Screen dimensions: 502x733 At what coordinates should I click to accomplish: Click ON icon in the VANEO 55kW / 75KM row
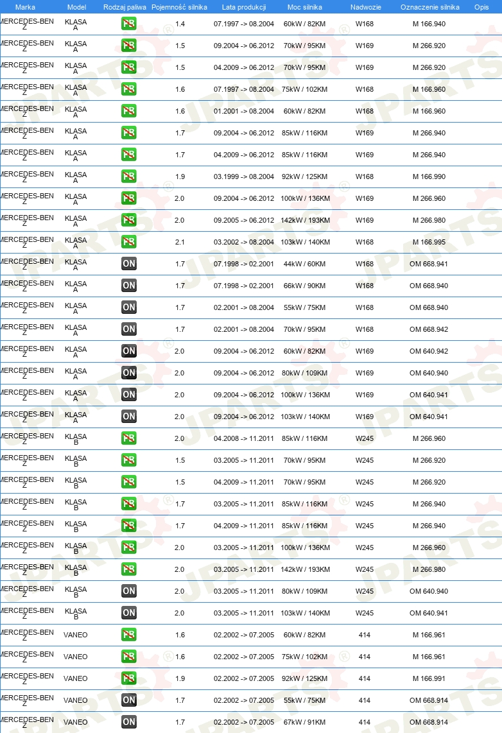tap(129, 700)
